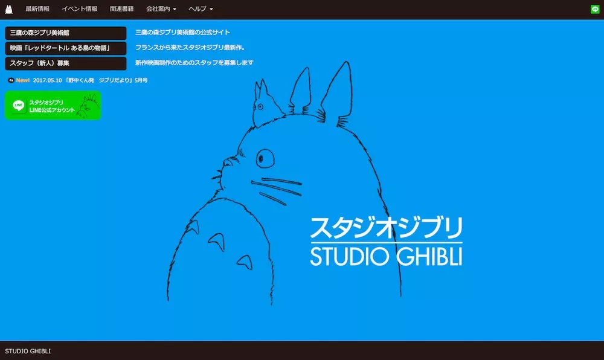The width and height of the screenshot is (604, 360).
Task: Click the 三鷹の森ジブリ美術館の公式サイト description text
Action: pos(182,33)
